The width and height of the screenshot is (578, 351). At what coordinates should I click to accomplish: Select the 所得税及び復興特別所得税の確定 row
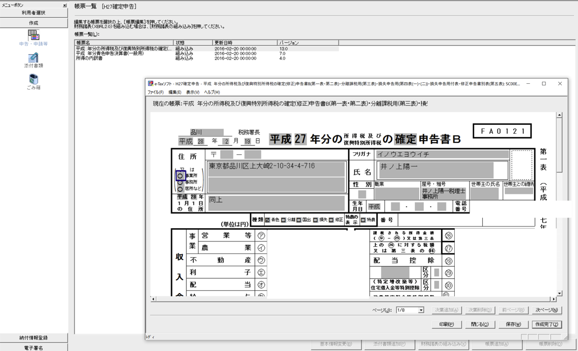point(207,48)
